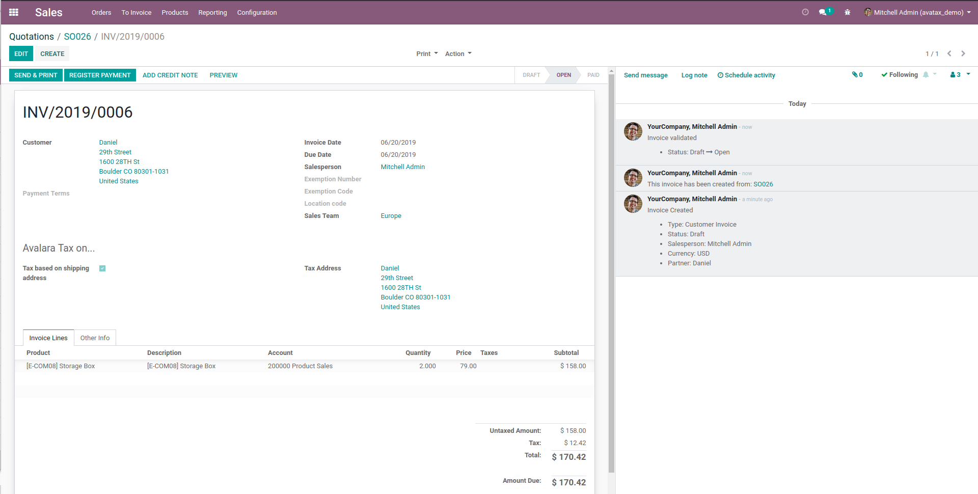Viewport: 978px width, 494px height.
Task: Open the apps grid menu
Action: tap(14, 12)
